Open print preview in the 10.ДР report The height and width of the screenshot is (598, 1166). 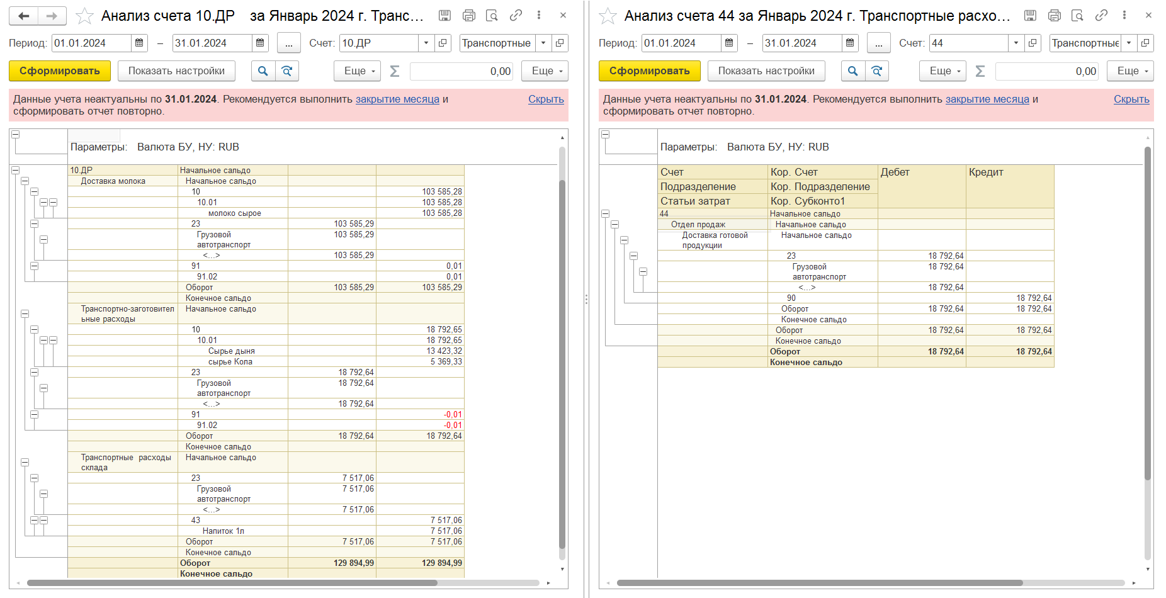point(492,16)
